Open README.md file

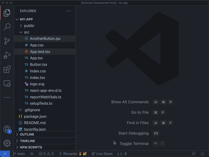coord(45,123)
